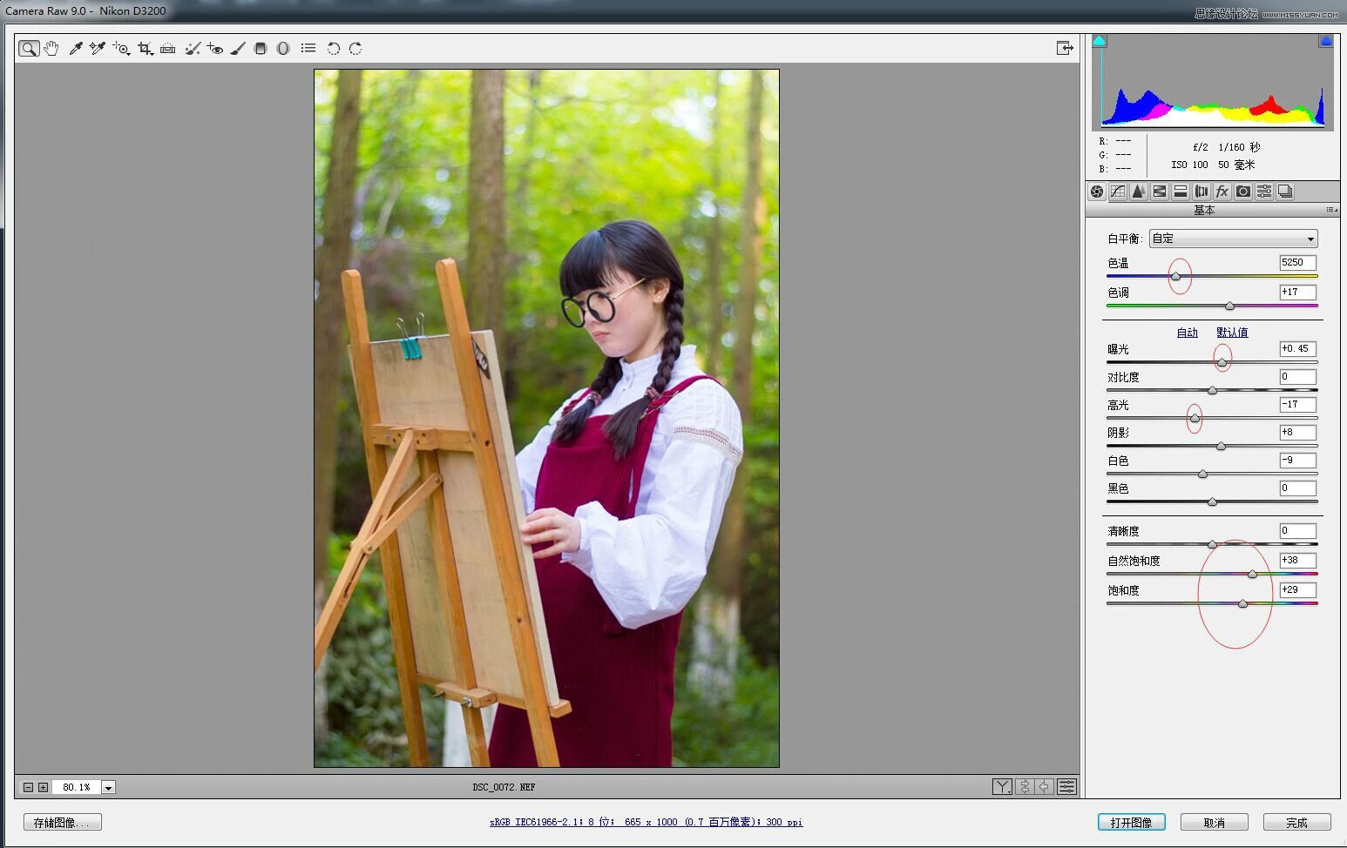Screen dimensions: 1347x848
Task: Select the White Balance eyedropper tool
Action: 76,49
